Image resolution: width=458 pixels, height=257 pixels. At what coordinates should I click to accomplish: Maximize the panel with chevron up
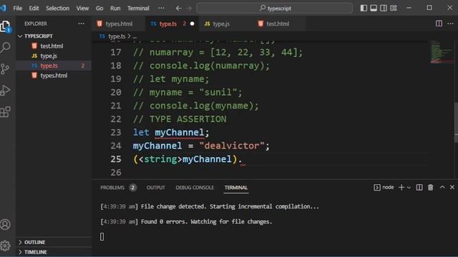[x=442, y=187]
